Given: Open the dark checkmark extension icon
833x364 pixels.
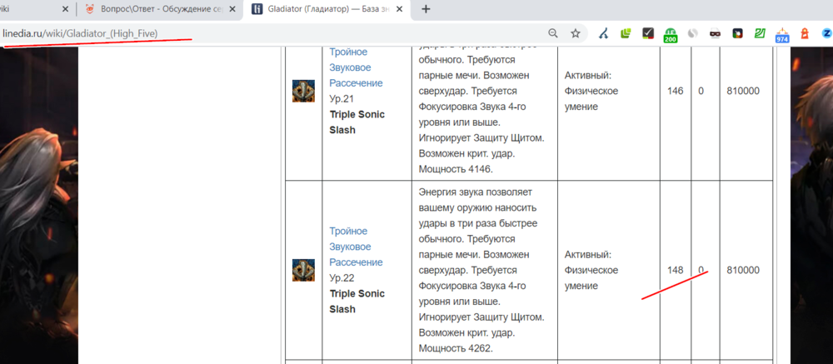Looking at the screenshot, I should click(x=647, y=33).
